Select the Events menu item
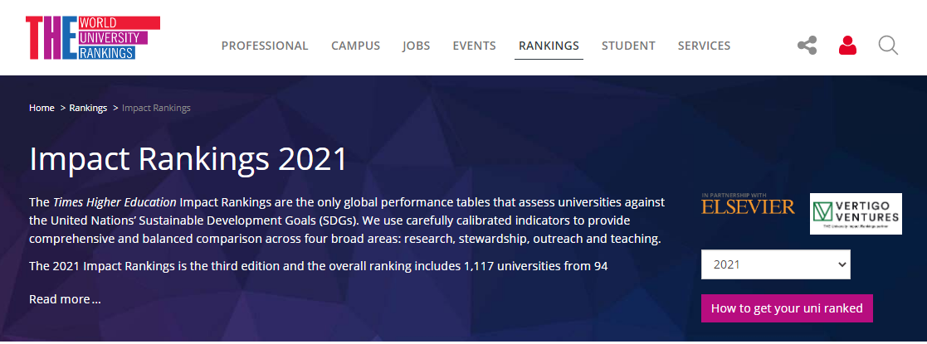 474,46
